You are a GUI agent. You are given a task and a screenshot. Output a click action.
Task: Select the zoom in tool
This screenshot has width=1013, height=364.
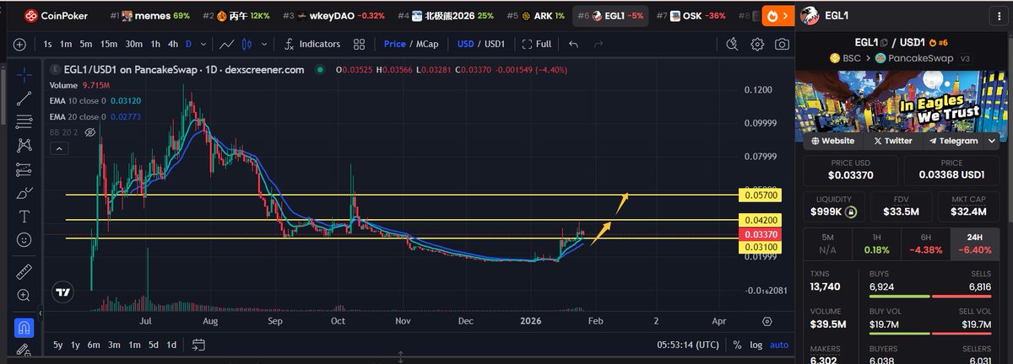(x=24, y=296)
